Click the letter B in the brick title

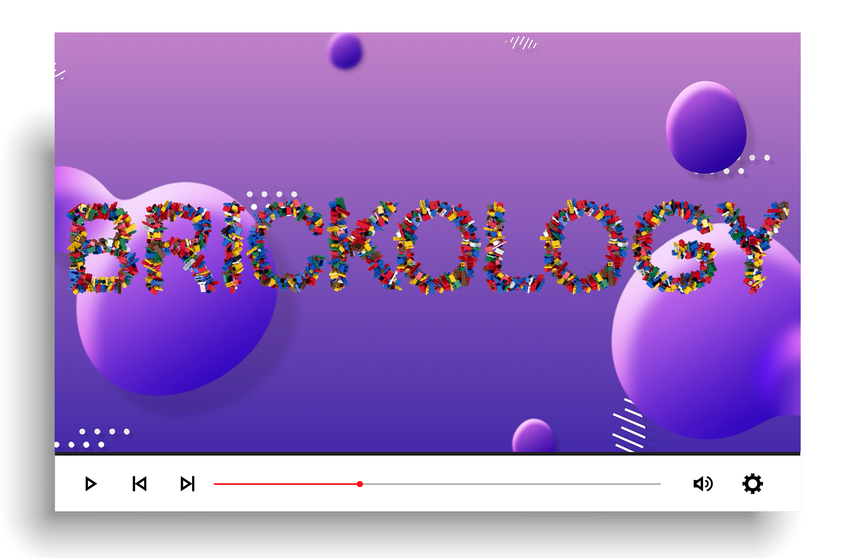coord(101,248)
